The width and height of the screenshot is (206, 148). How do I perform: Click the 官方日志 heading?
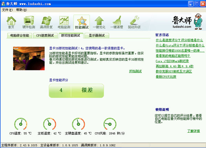click(162, 35)
